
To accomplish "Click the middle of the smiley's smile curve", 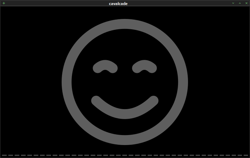I will pyautogui.click(x=125, y=114).
